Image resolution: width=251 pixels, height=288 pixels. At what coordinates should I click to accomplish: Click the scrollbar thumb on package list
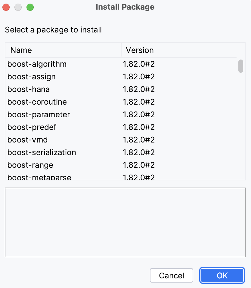point(241,66)
